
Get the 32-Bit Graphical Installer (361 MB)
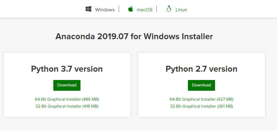tap(201, 106)
